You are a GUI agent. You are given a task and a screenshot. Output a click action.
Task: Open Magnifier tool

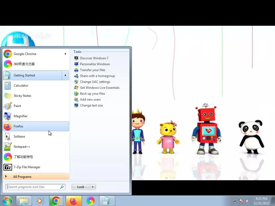36,116
